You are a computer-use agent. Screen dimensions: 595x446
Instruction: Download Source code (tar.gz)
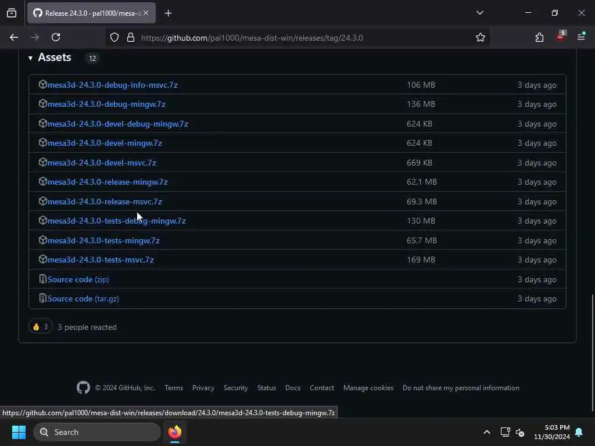coord(83,299)
